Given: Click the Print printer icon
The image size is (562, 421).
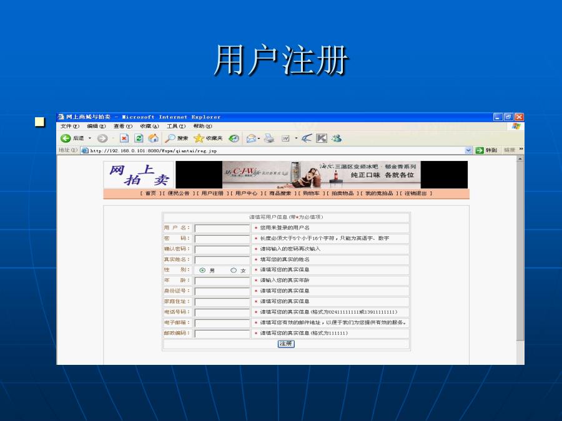Looking at the screenshot, I should tap(269, 138).
